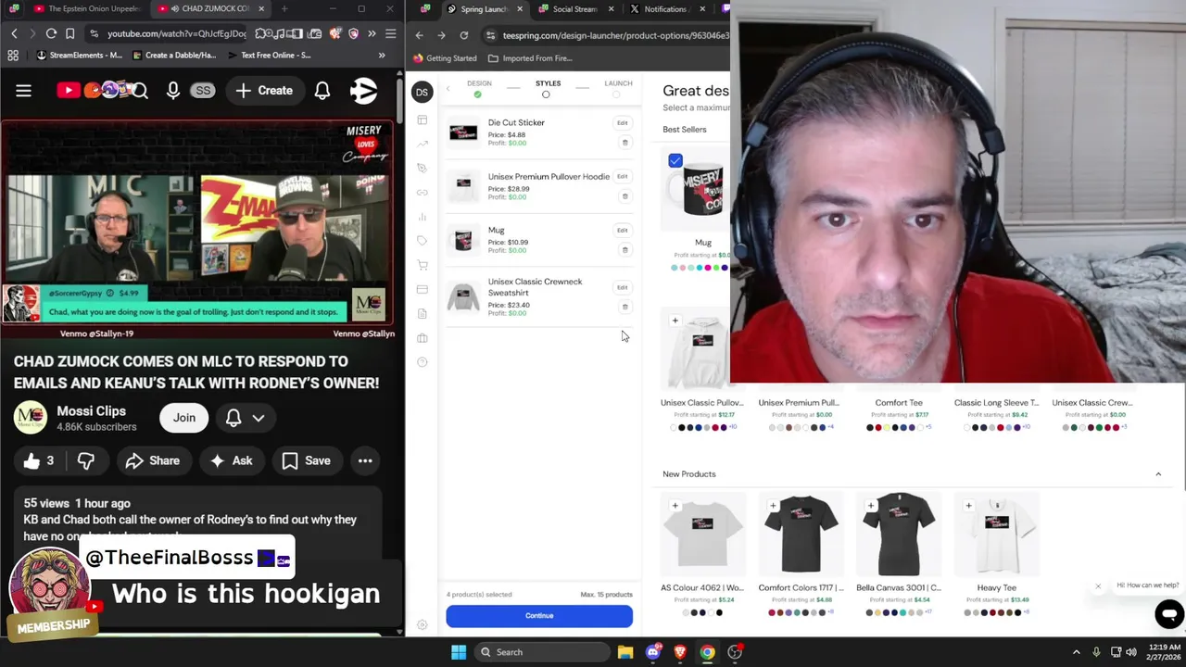1186x667 pixels.
Task: Select magenta color swatch under Mug
Action: point(708,268)
